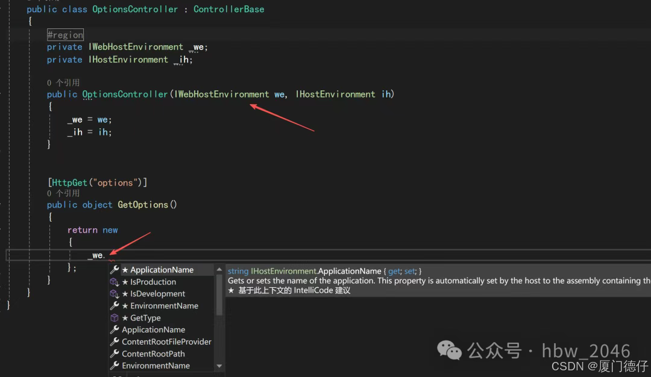Select the starred ApplicationName suggestion
Screen dimensions: 651x377
pyautogui.click(x=162, y=270)
